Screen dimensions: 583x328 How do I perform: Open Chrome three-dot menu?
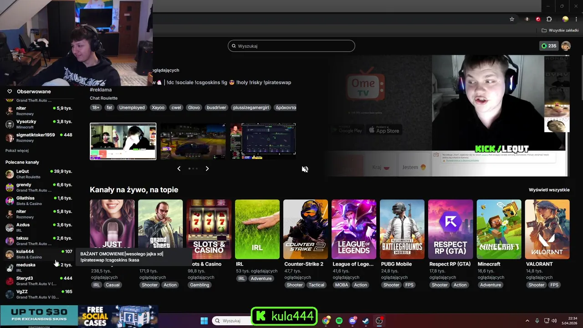coord(576,19)
